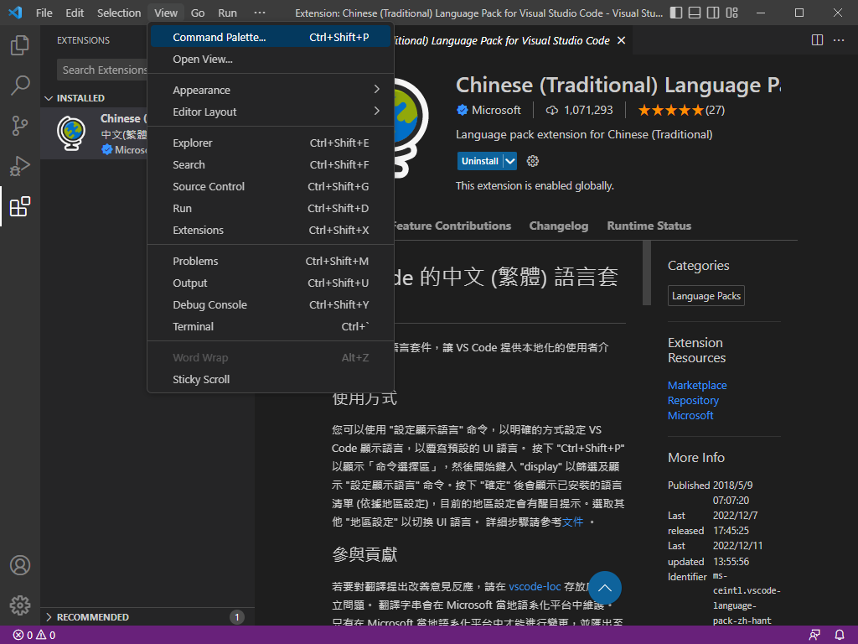The width and height of the screenshot is (858, 644).
Task: Click the scroll-to-top arrow circle button
Action: pos(605,588)
